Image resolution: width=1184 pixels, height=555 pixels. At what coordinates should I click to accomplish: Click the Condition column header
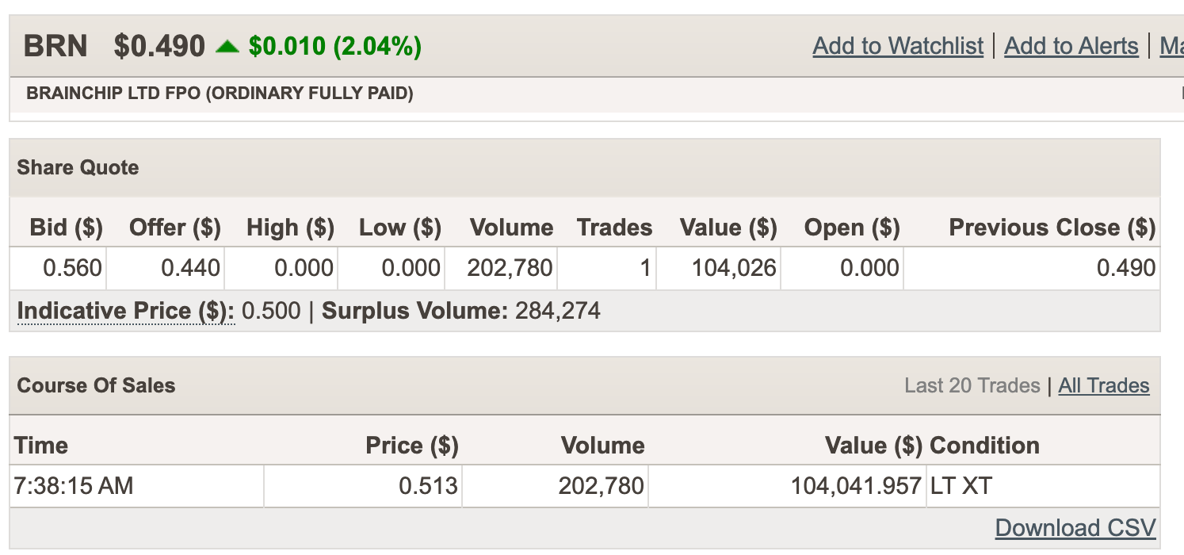coord(984,446)
